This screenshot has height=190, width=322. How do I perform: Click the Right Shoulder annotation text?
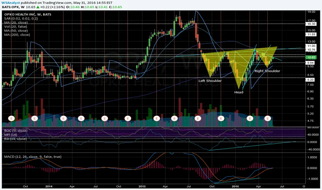pyautogui.click(x=267, y=71)
